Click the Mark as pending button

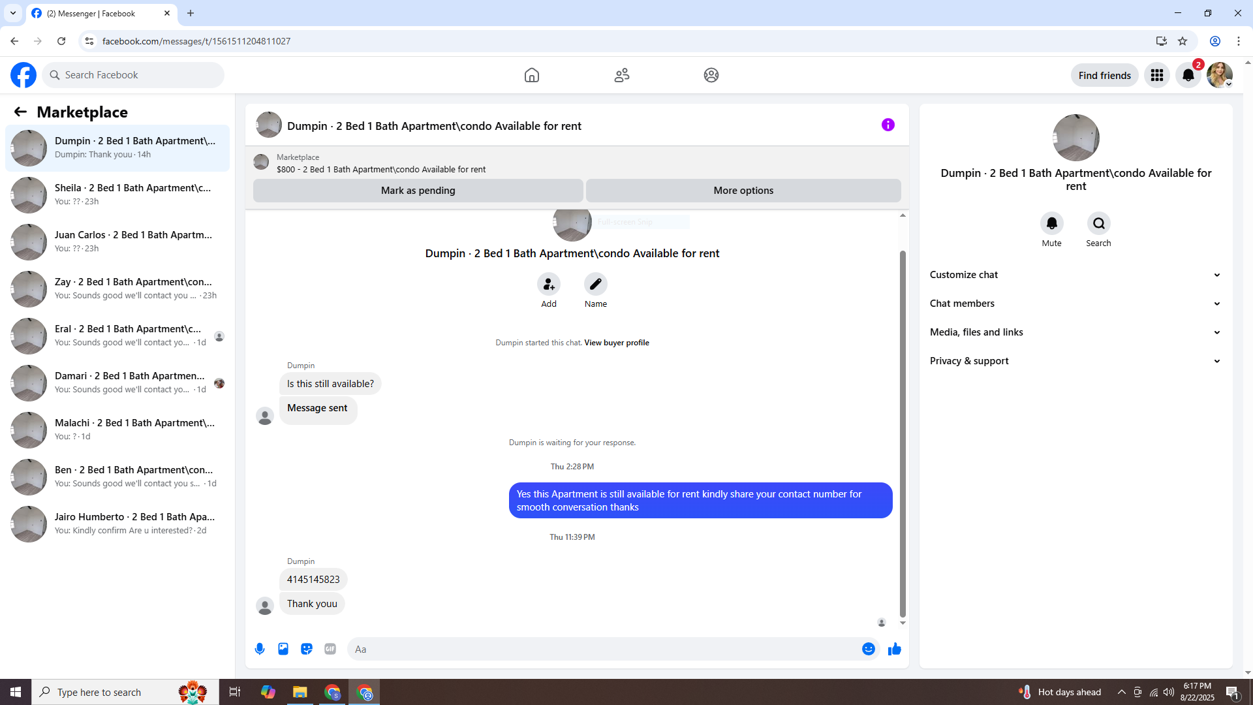[x=418, y=191]
